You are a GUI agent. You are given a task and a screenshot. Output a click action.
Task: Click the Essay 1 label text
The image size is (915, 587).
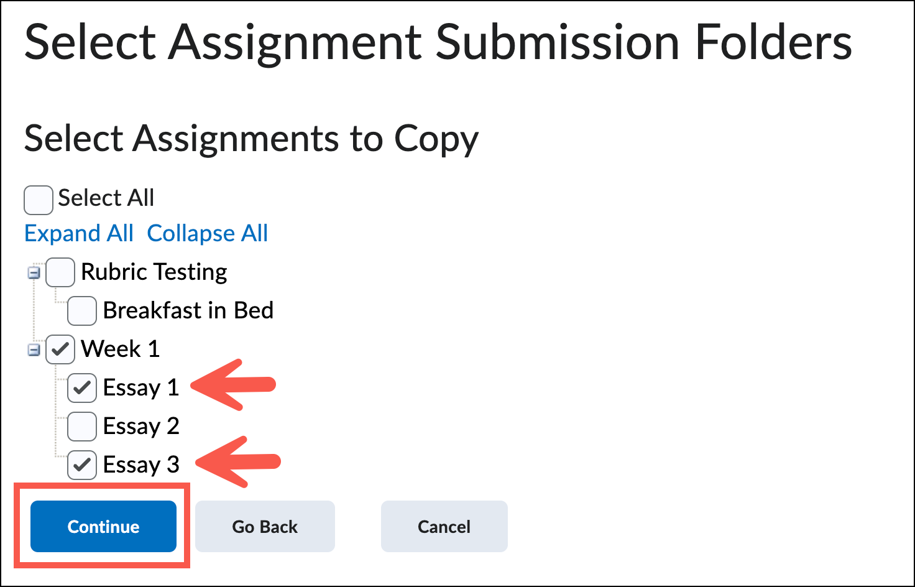[141, 388]
